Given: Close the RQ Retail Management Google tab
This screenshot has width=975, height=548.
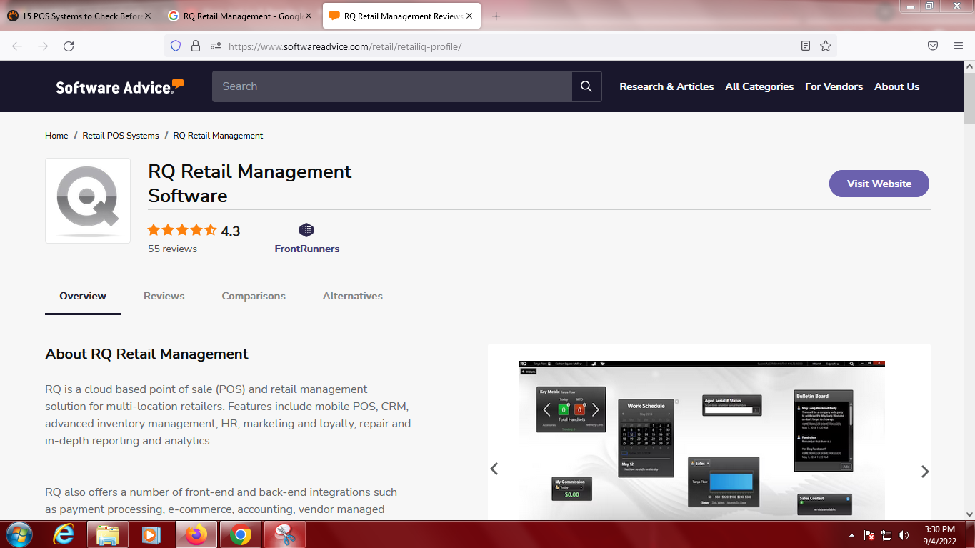Looking at the screenshot, I should 309,16.
